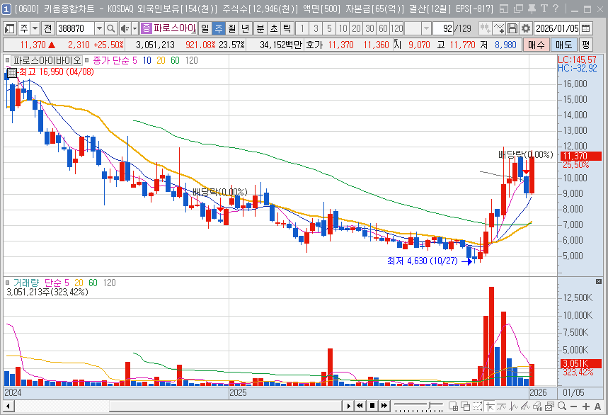This screenshot has width=608, height=415.
Task: Click the 매도 sell button
Action: click(564, 45)
